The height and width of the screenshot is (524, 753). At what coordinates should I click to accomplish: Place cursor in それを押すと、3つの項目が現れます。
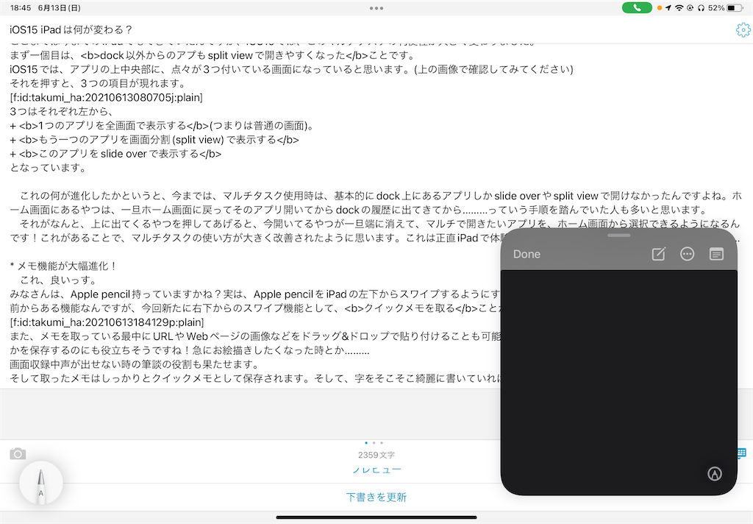[98, 83]
